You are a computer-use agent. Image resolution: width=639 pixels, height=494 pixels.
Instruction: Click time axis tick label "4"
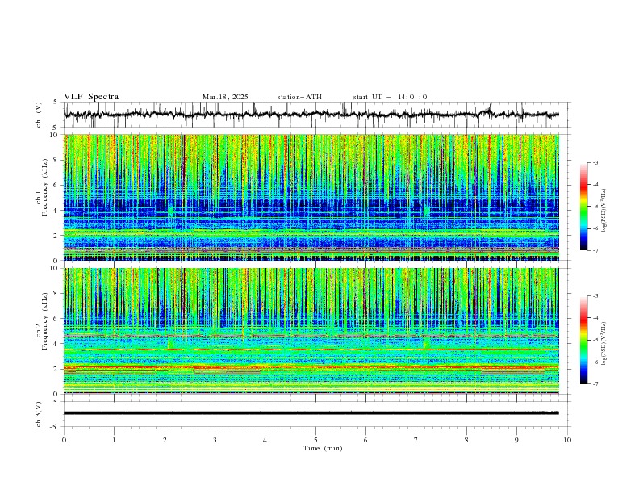point(265,440)
